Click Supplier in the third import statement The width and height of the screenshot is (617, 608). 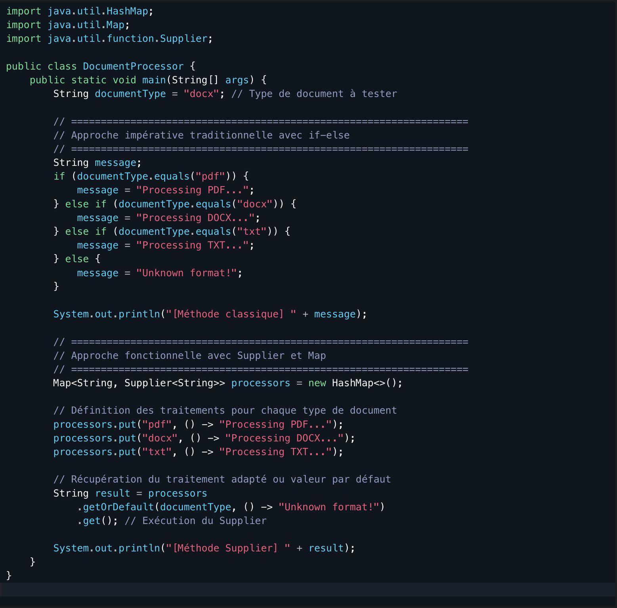coord(183,38)
